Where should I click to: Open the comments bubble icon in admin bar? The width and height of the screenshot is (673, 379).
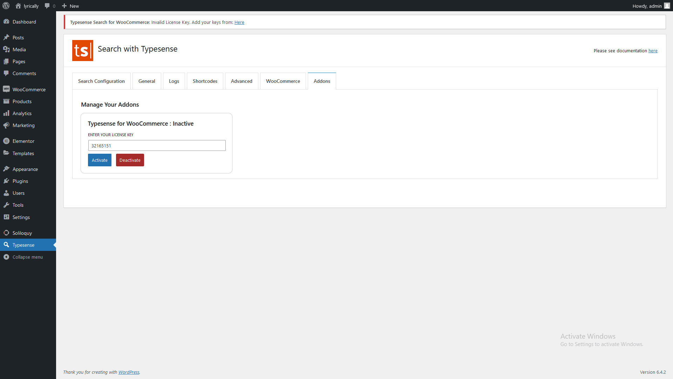[47, 6]
